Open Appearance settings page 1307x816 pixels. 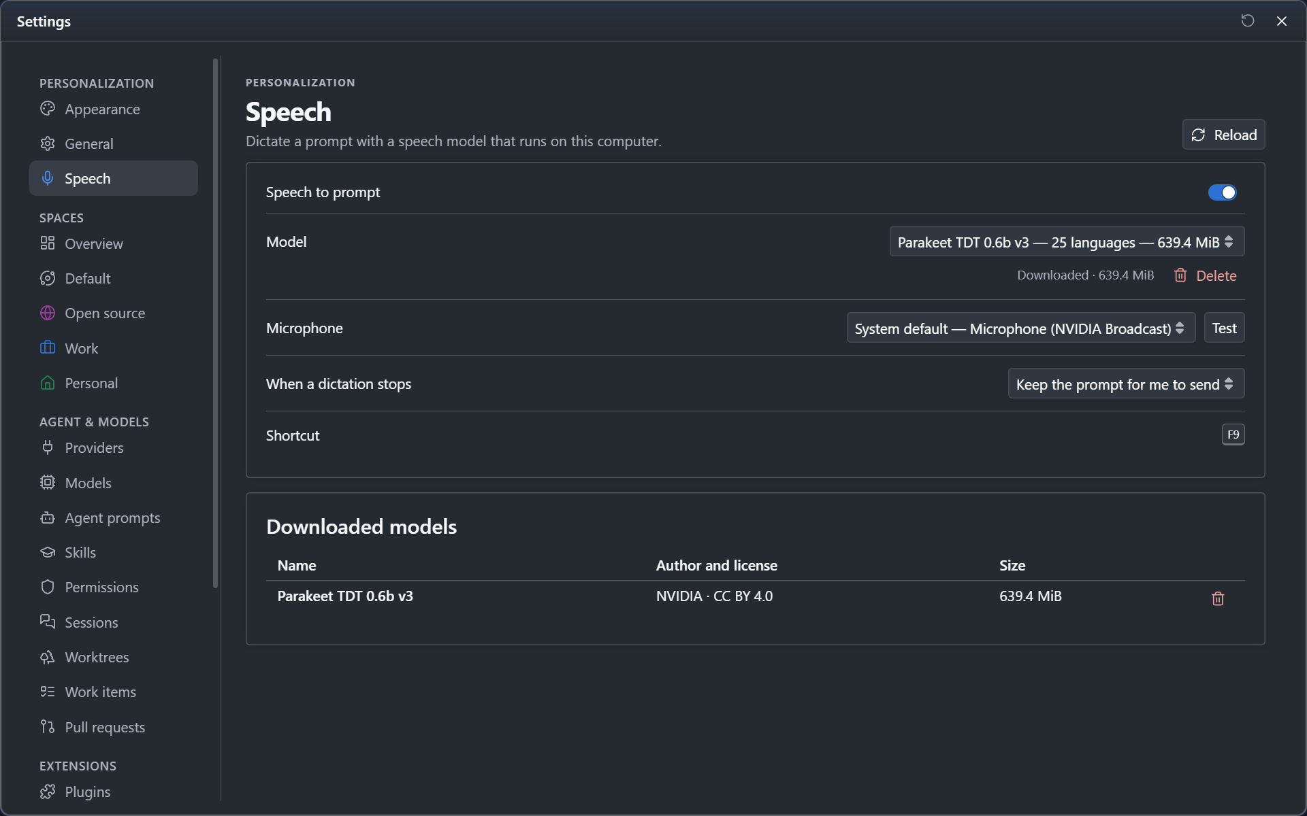tap(114, 109)
